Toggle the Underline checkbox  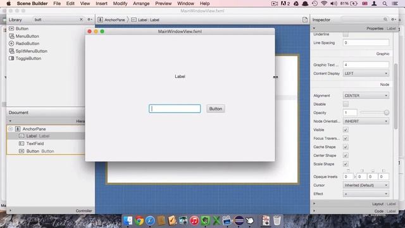346,34
